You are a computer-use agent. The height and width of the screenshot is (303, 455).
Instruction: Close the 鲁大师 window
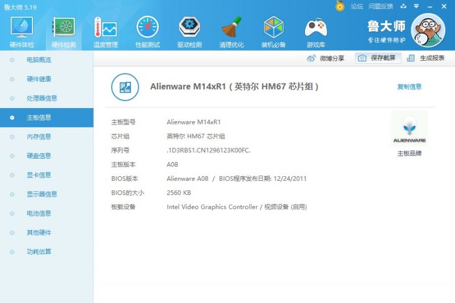click(444, 6)
